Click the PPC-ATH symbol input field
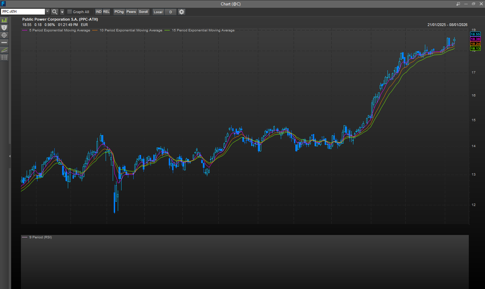Image resolution: width=485 pixels, height=289 pixels. [23, 12]
